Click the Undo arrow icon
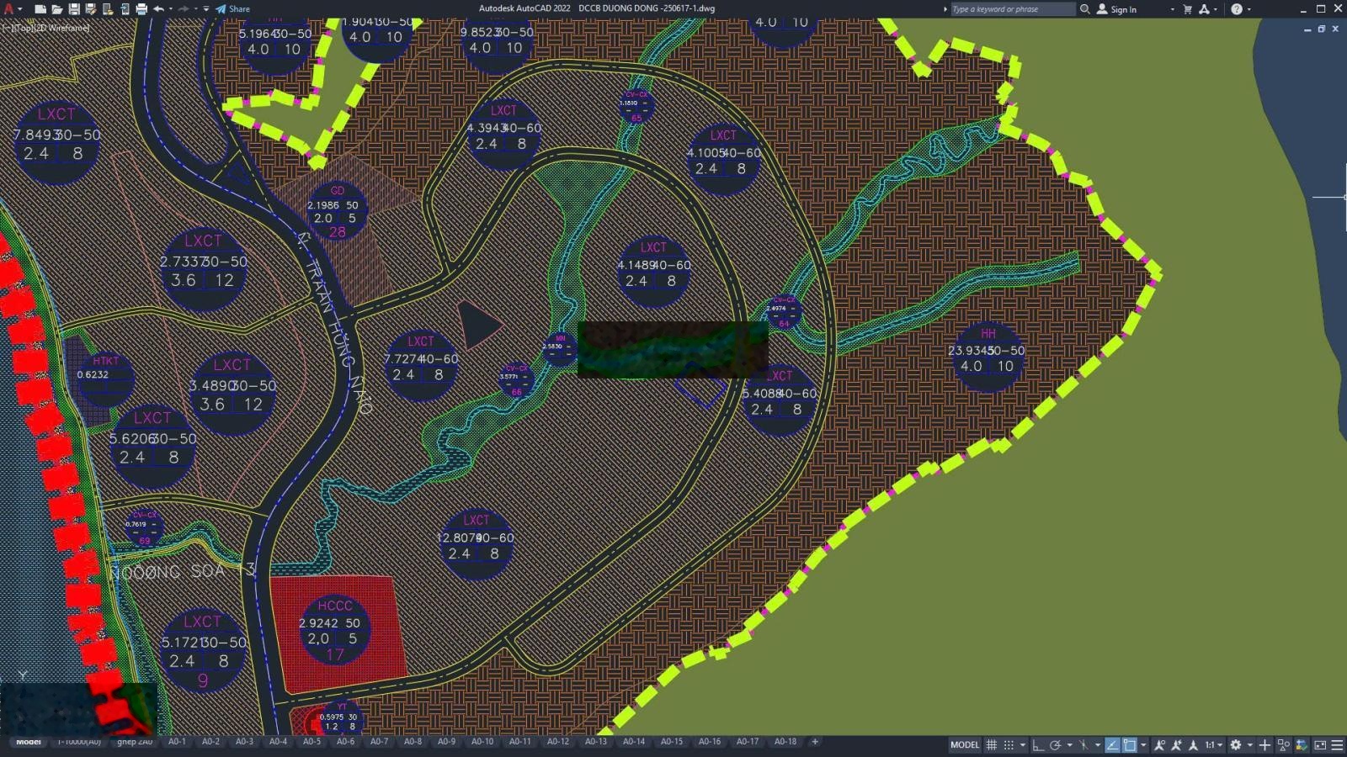The image size is (1347, 757). pyautogui.click(x=158, y=9)
